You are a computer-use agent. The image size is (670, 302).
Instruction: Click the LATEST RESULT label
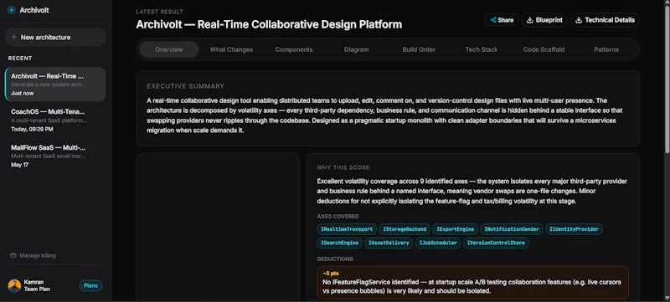[159, 12]
